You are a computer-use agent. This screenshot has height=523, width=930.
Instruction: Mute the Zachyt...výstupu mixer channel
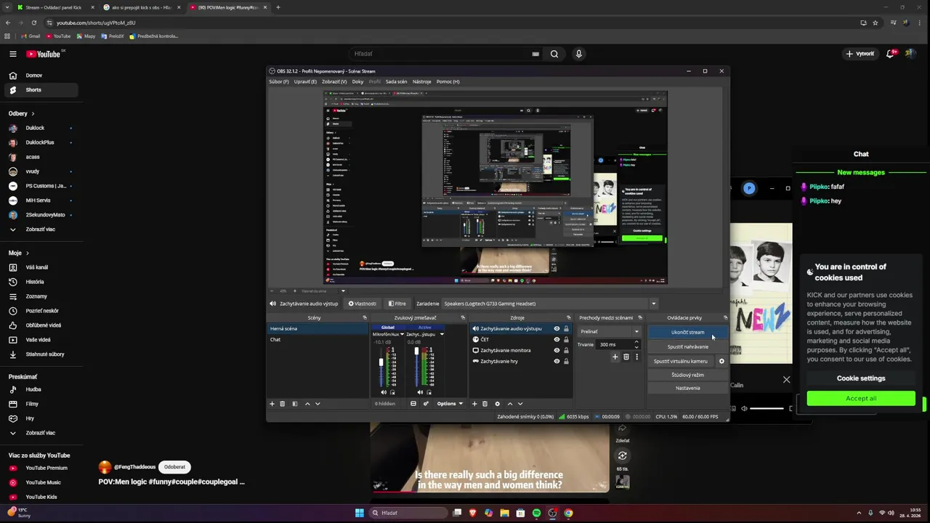click(421, 392)
